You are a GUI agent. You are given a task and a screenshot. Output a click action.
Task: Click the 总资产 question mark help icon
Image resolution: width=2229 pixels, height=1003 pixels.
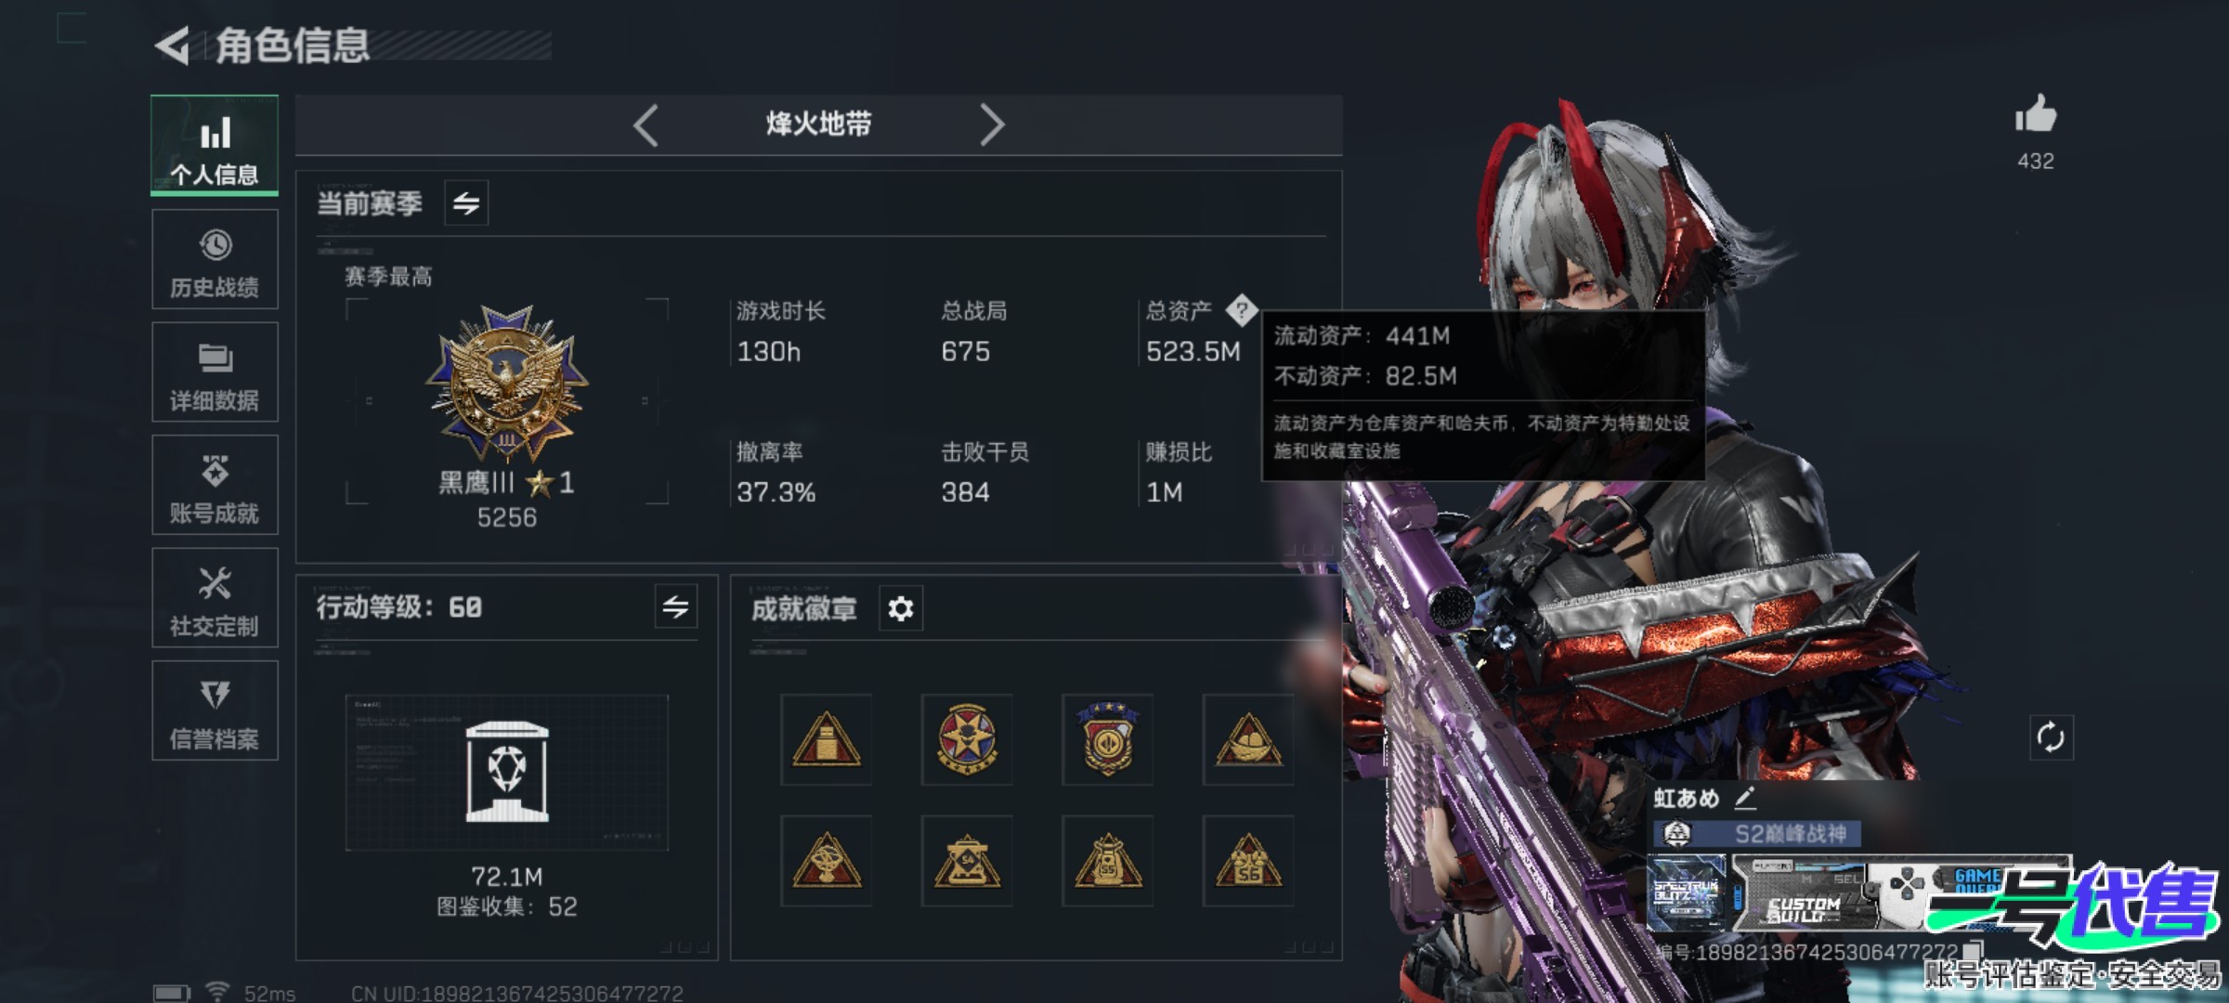click(1241, 310)
